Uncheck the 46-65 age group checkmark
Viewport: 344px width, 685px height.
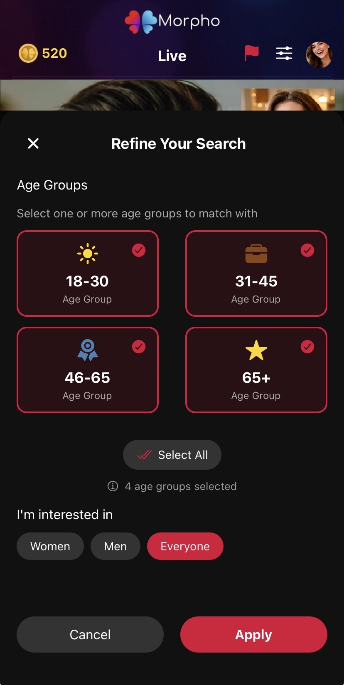click(139, 347)
